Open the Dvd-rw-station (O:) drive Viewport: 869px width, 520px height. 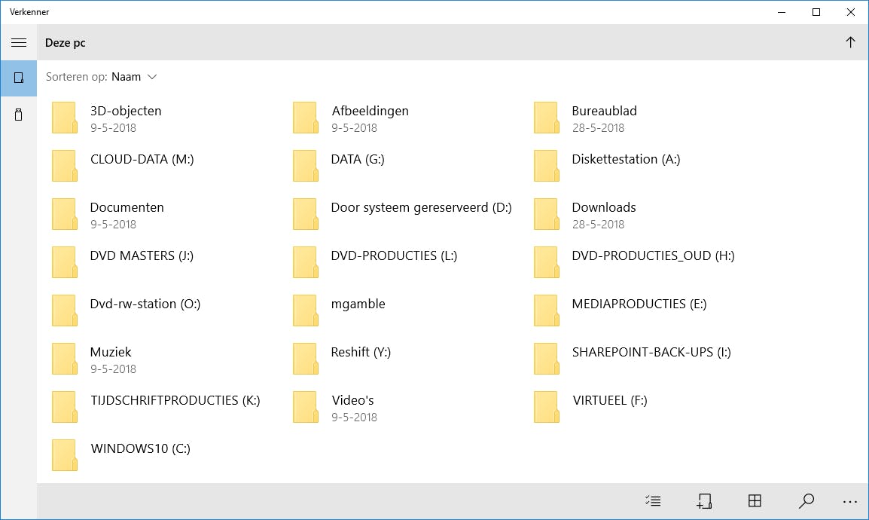(145, 304)
